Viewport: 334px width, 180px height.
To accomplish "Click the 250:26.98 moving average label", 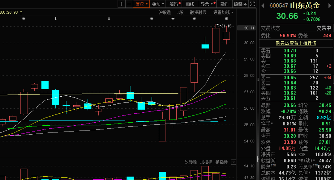I will point(9,12).
